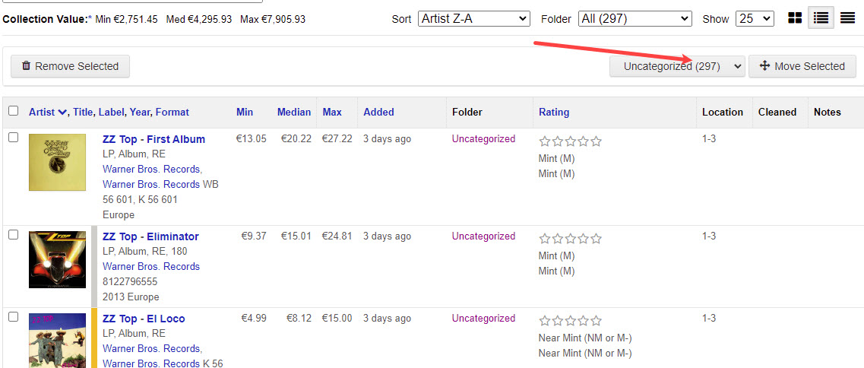Click Location 1-3 cell for Eliminator
The image size is (864, 368).
click(x=709, y=236)
